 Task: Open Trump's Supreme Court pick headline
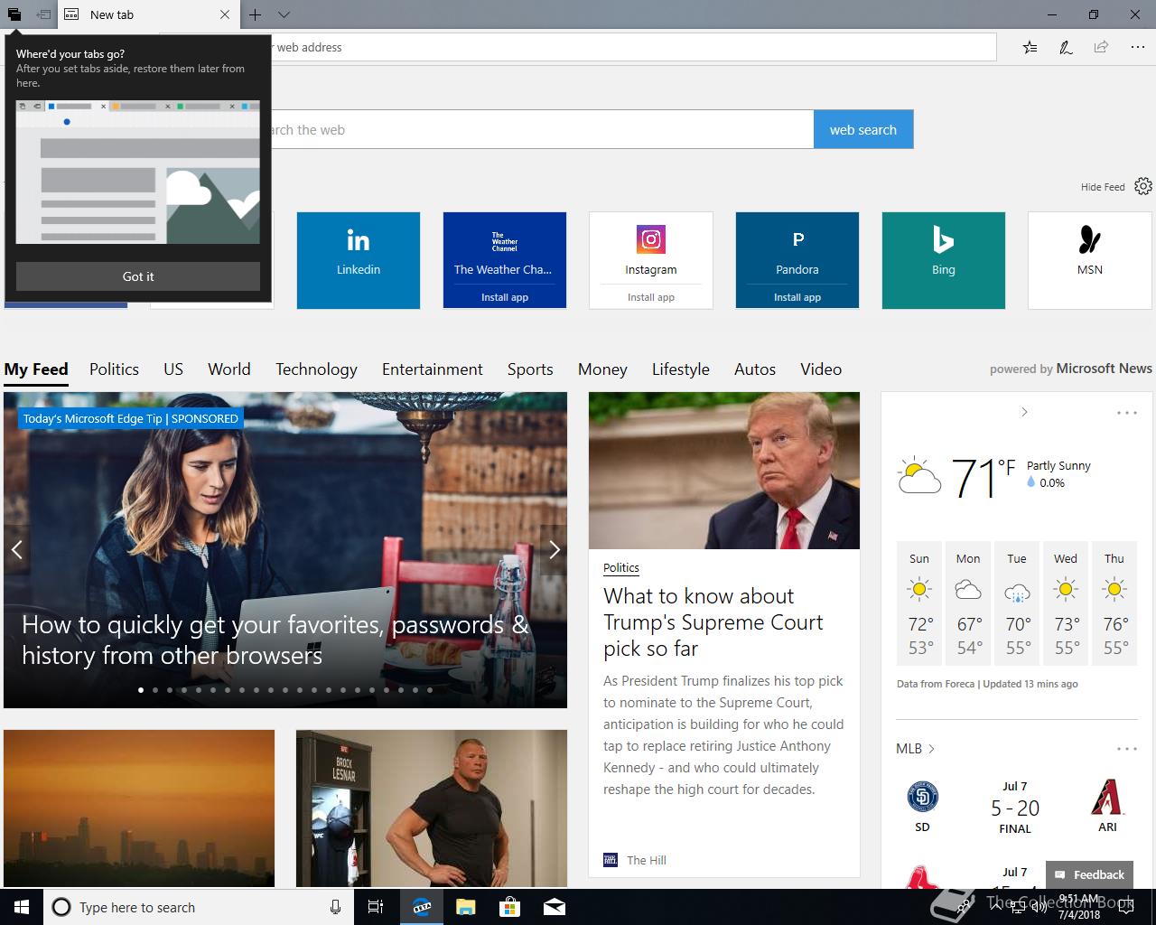coord(713,622)
